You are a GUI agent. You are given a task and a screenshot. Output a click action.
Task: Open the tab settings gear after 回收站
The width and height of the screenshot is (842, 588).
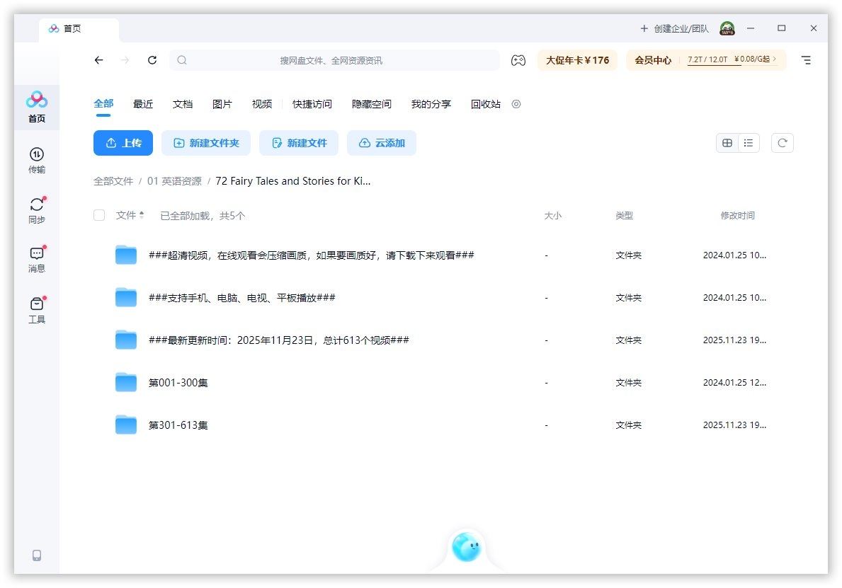[516, 104]
